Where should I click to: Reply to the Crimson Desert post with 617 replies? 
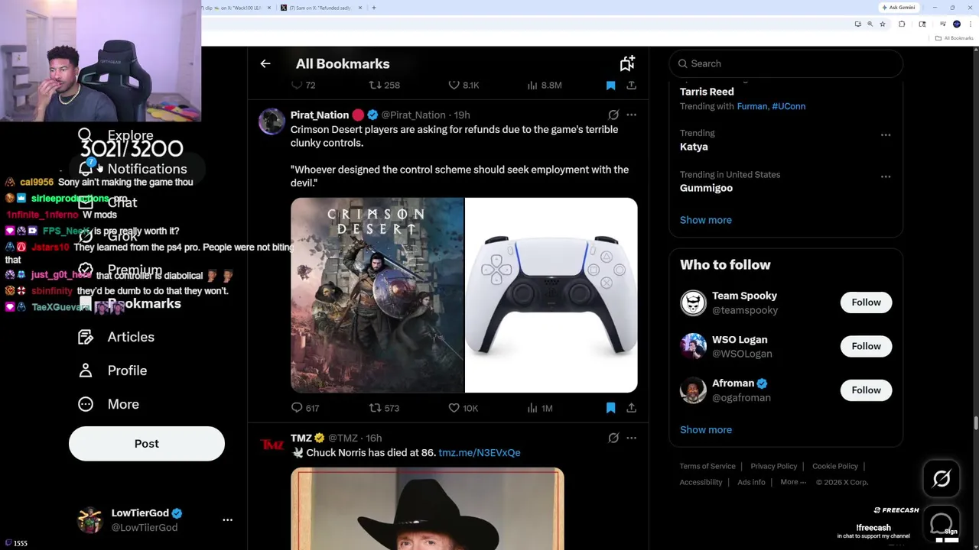[x=305, y=408]
